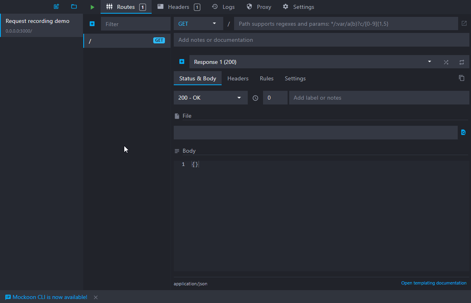Add a new route with the plus icon

pyautogui.click(x=92, y=24)
